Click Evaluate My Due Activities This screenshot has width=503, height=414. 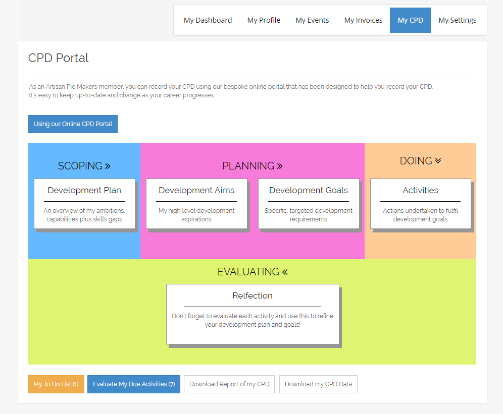[133, 384]
